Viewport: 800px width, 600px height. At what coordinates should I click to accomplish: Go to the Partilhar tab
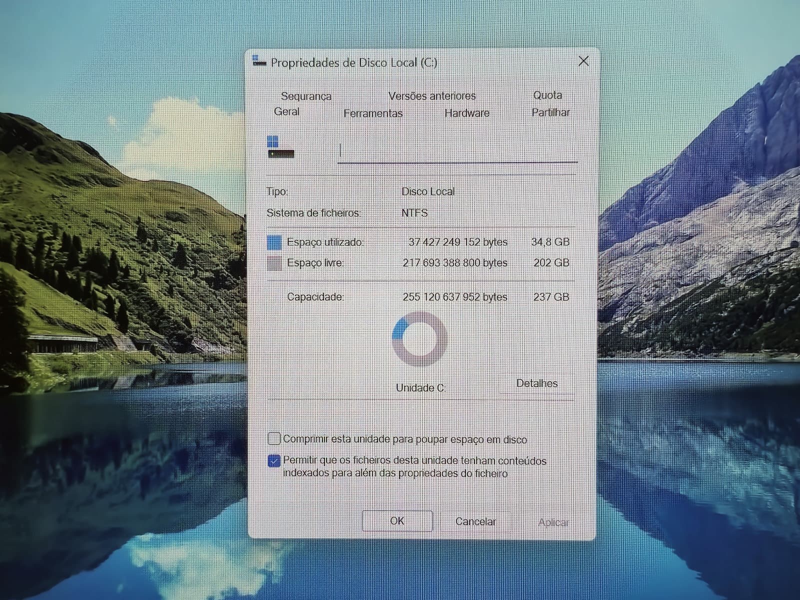point(550,112)
